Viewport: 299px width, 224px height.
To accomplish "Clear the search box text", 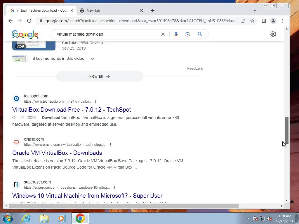I will coord(163,34).
